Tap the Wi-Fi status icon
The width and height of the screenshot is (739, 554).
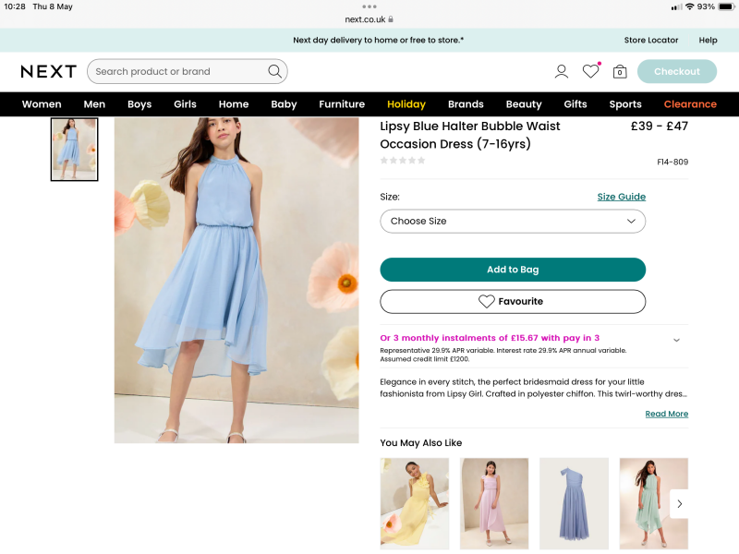tap(689, 6)
